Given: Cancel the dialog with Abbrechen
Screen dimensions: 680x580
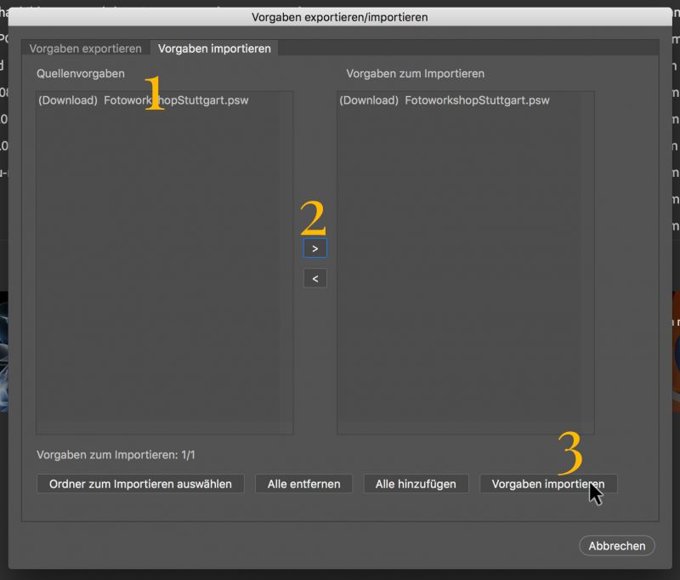Looking at the screenshot, I should point(617,546).
